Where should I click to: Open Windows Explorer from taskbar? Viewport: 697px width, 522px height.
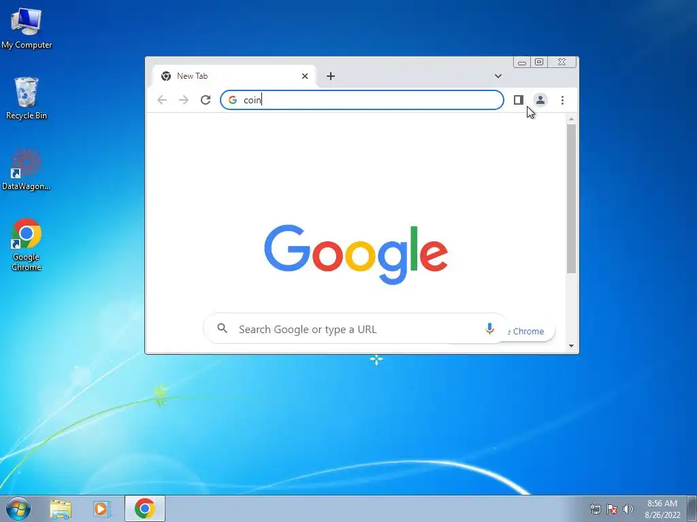click(x=61, y=508)
